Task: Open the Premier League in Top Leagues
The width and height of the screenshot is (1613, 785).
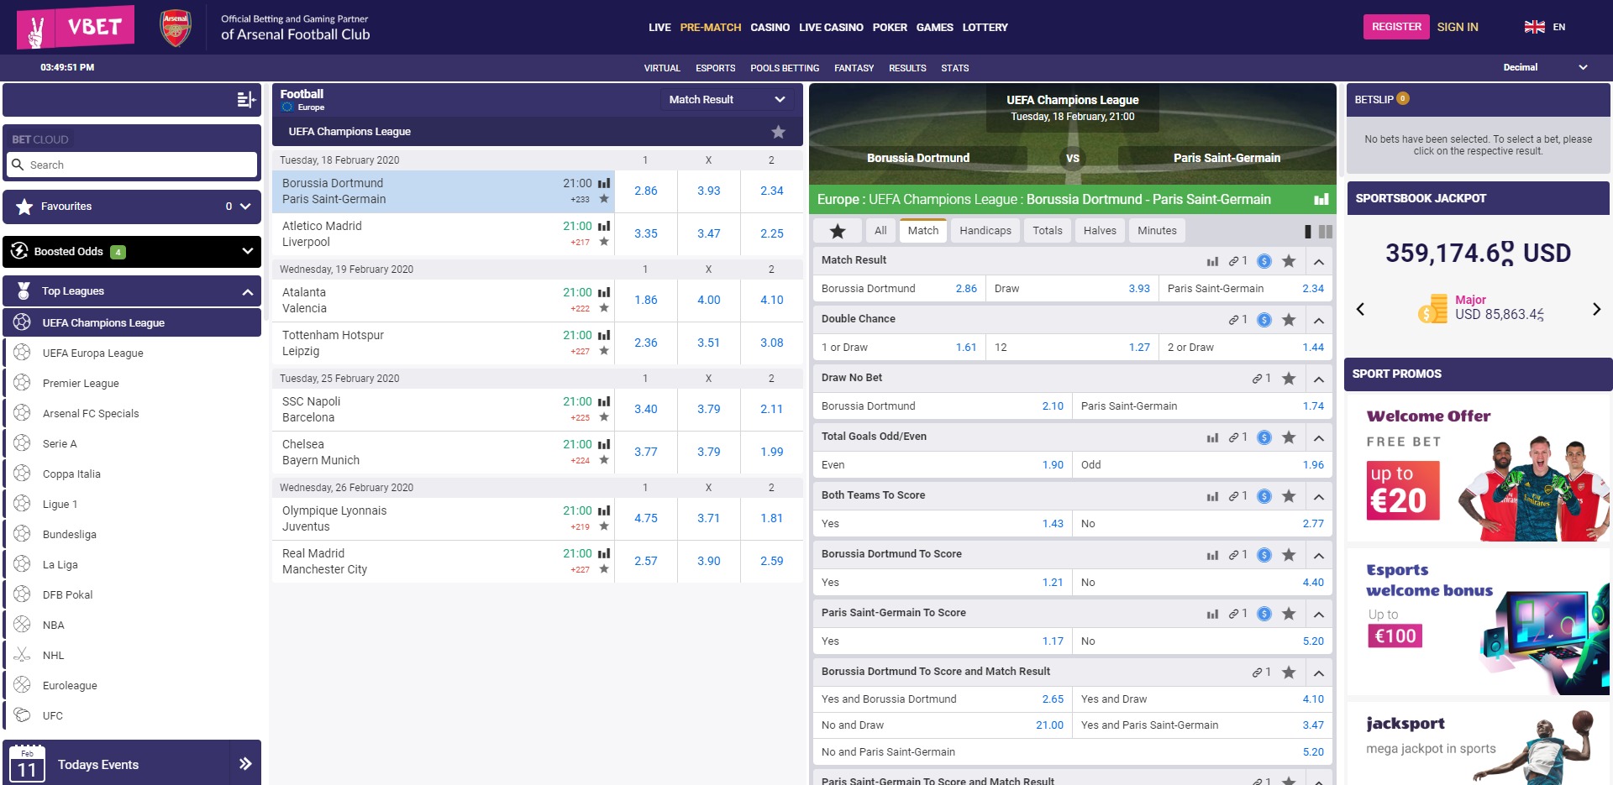Action: coord(81,384)
